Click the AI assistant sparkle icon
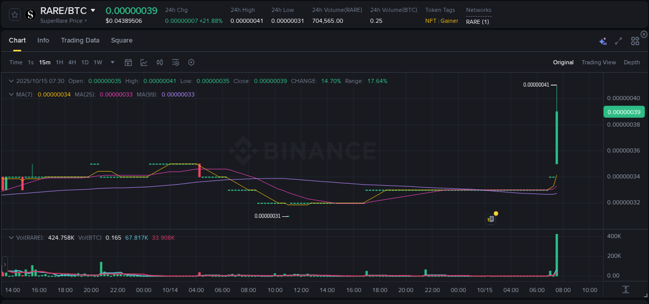 [x=603, y=41]
